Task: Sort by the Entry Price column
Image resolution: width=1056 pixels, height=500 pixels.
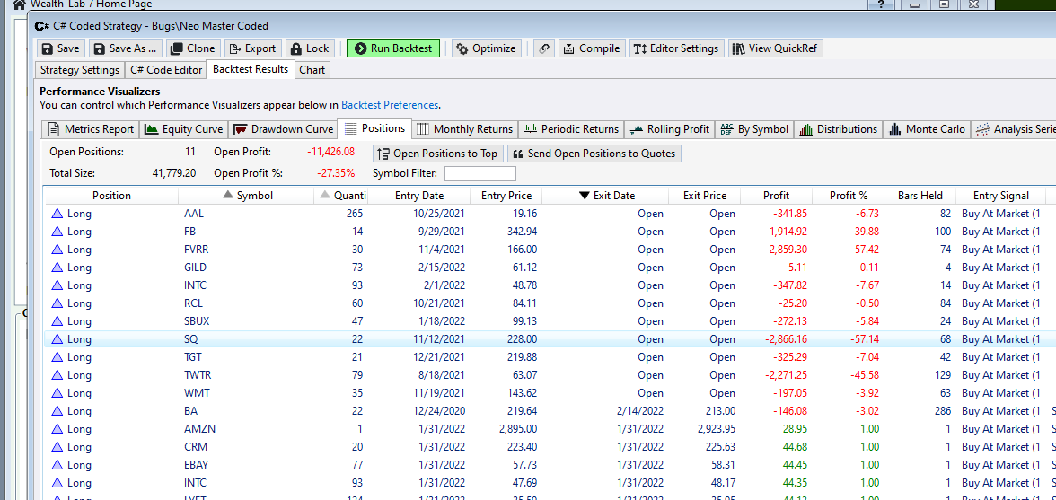Action: coord(506,196)
